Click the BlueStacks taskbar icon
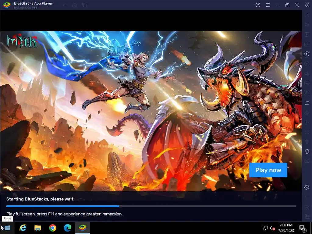The width and height of the screenshot is (312, 234). point(83,228)
